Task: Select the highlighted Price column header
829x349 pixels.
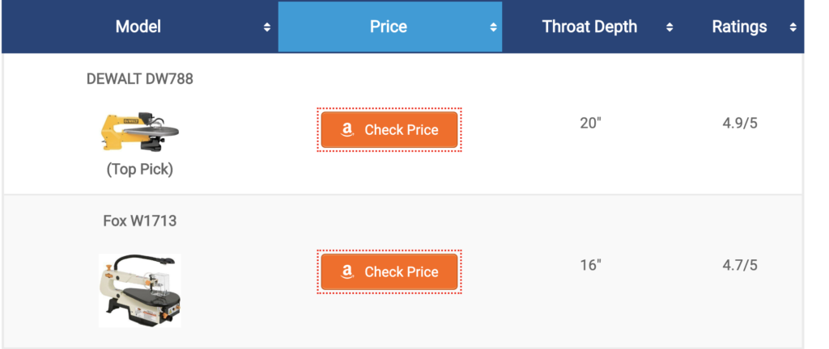Action: pos(388,27)
